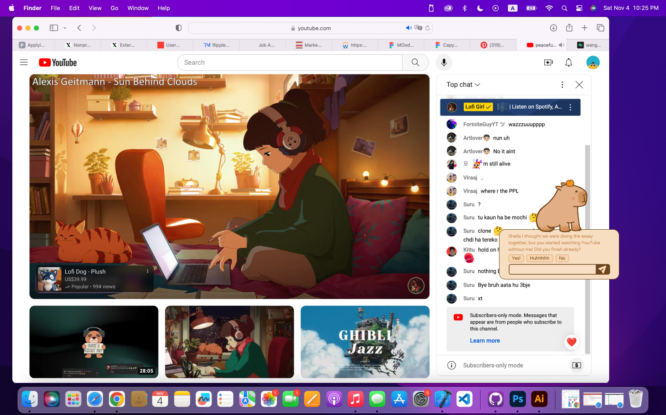Click FortniteGuyYT chat username

coord(484,125)
